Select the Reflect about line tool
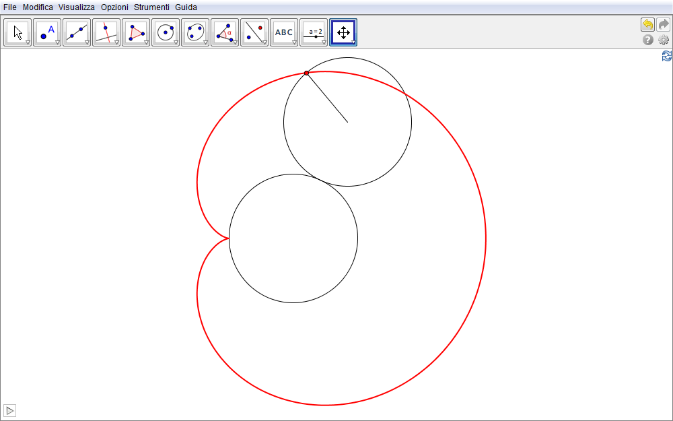Image resolution: width=673 pixels, height=421 pixels. click(x=254, y=32)
